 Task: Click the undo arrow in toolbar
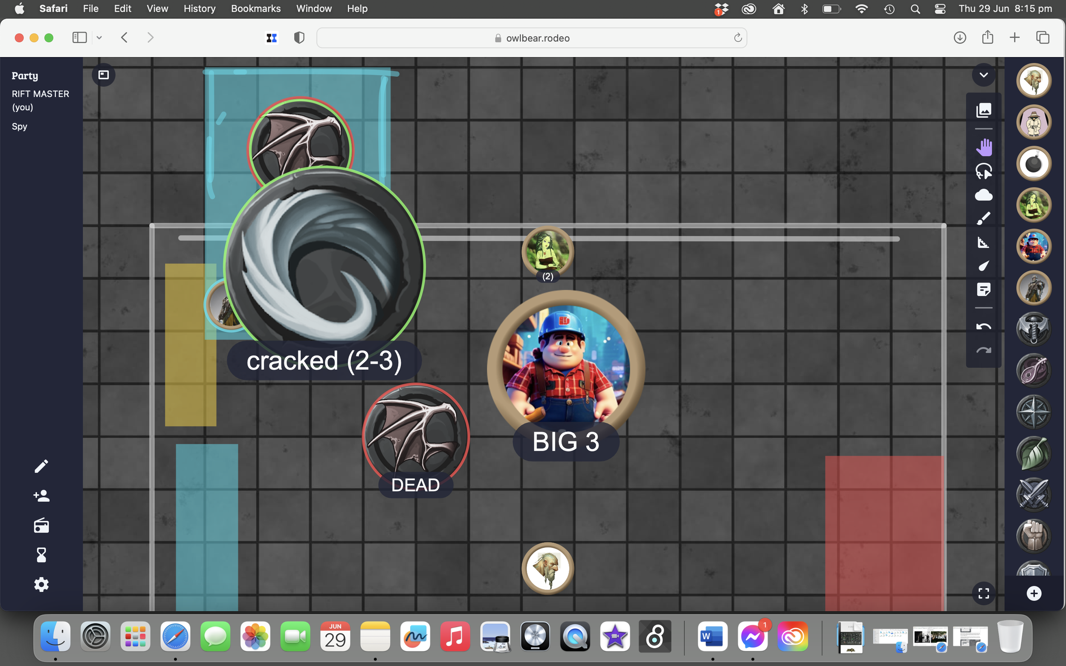983,327
